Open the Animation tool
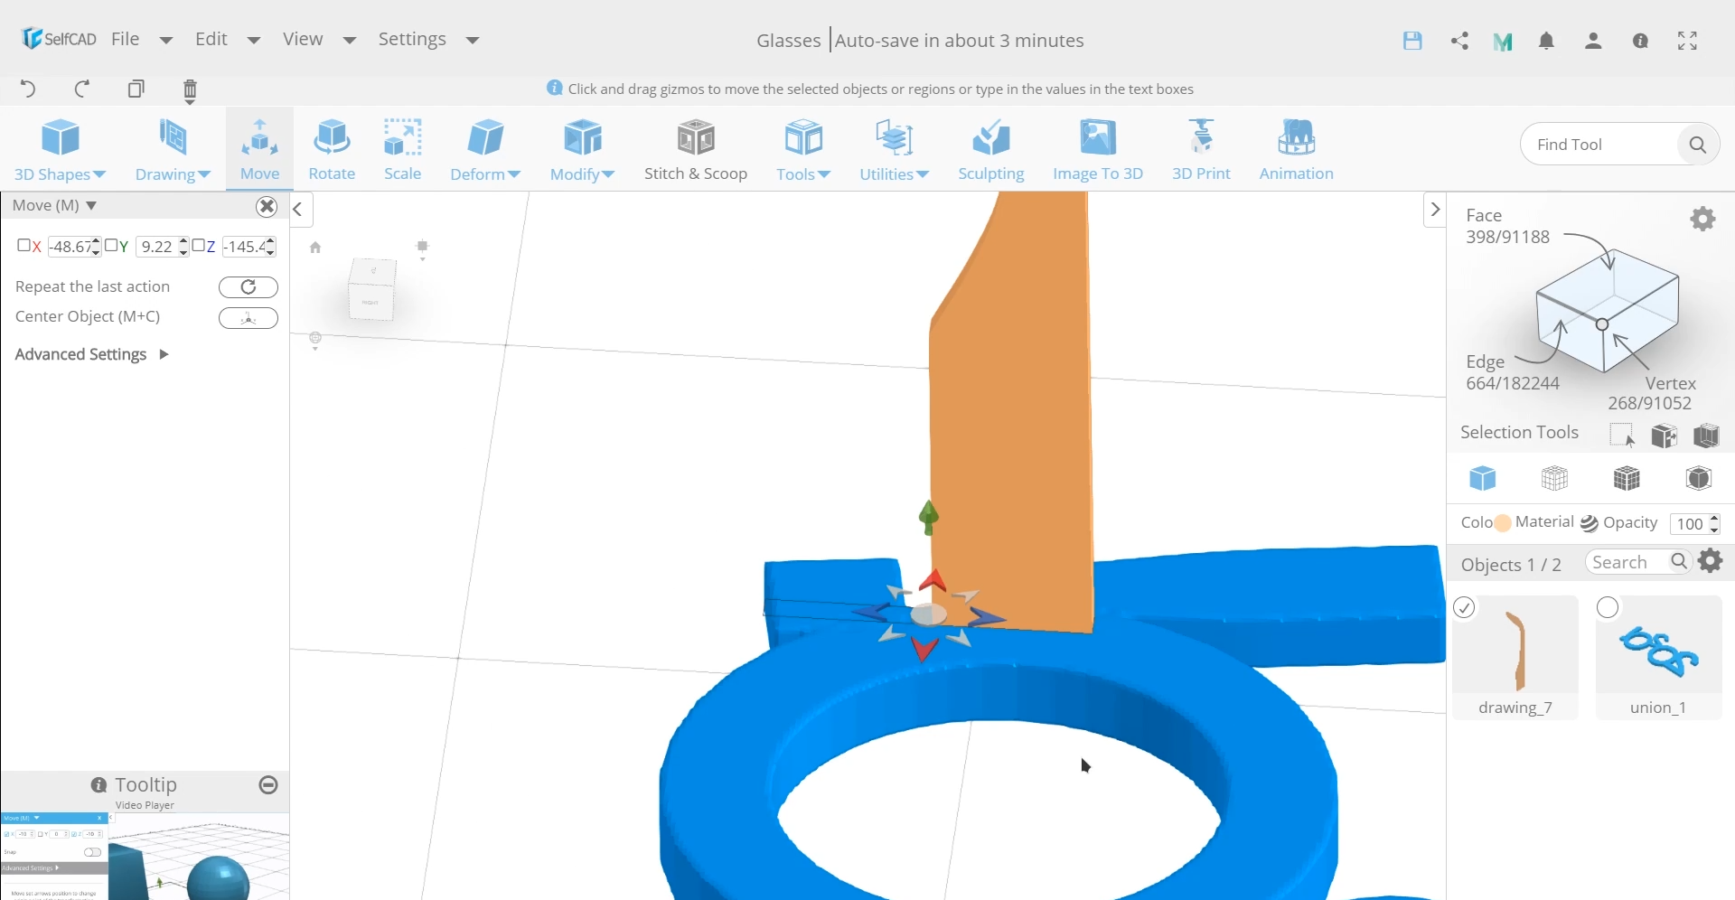 pos(1296,149)
